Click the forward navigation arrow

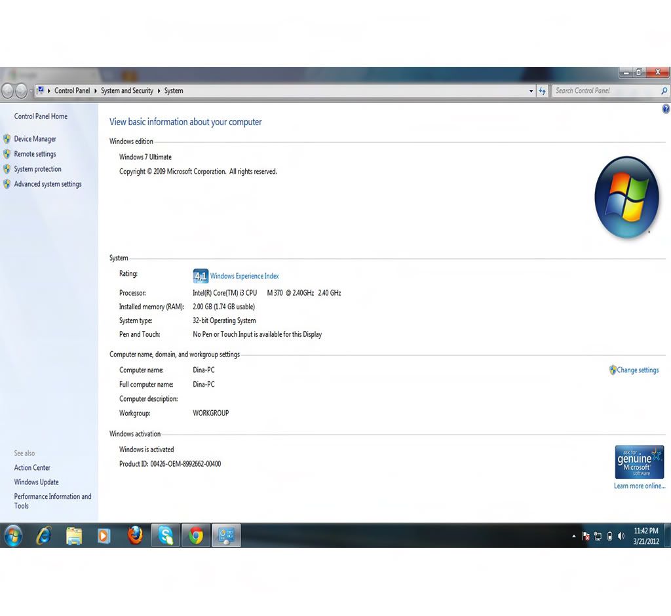21,90
